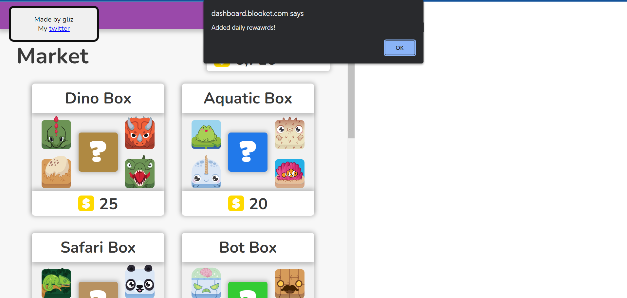Click the yellow coin icon showing 25
Viewport: 627px width, 298px height.
pos(86,203)
